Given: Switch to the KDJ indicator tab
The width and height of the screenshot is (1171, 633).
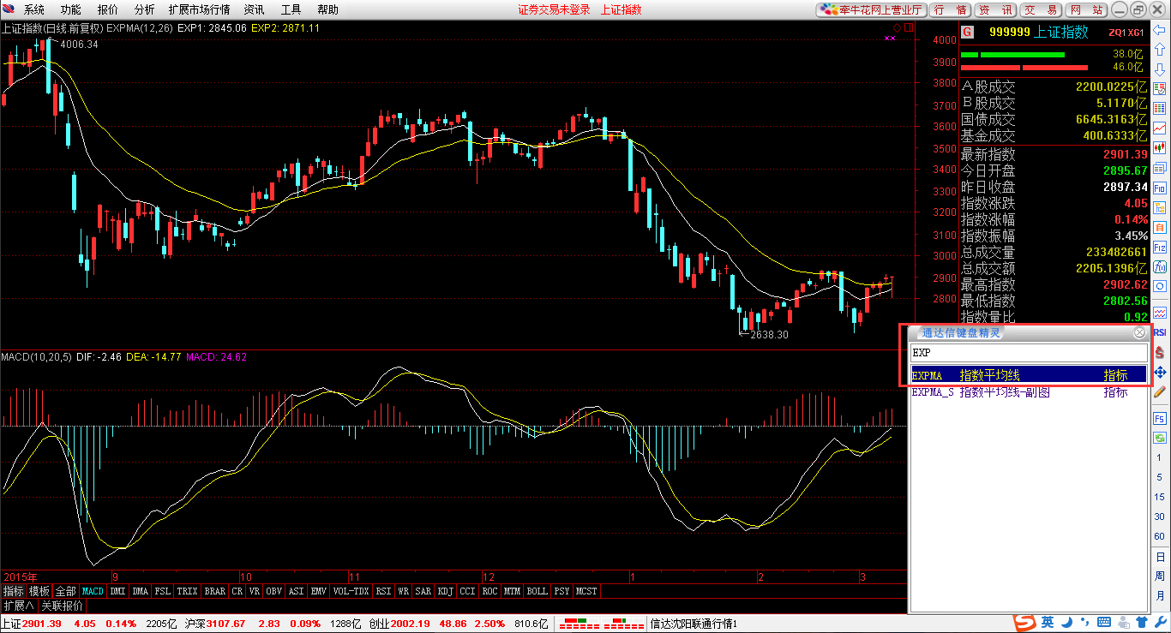Looking at the screenshot, I should tap(444, 591).
